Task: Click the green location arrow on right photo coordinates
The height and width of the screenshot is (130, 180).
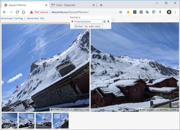Action: (140, 110)
